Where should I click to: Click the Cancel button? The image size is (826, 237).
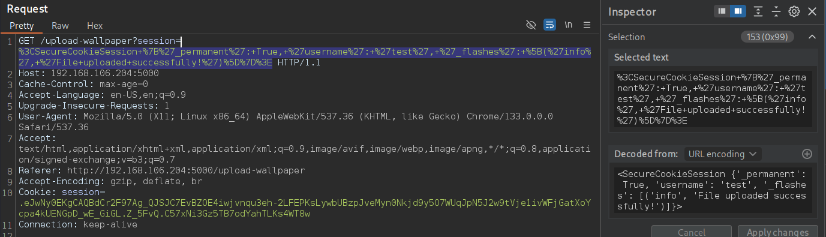(x=691, y=232)
